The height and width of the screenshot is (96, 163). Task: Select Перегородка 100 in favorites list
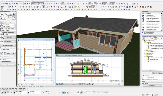(151, 17)
